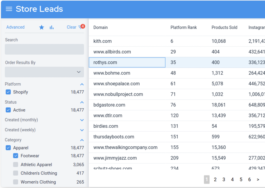Screen dimensions: 265x188
Task: Disable the Active status filter
Action: [8, 110]
